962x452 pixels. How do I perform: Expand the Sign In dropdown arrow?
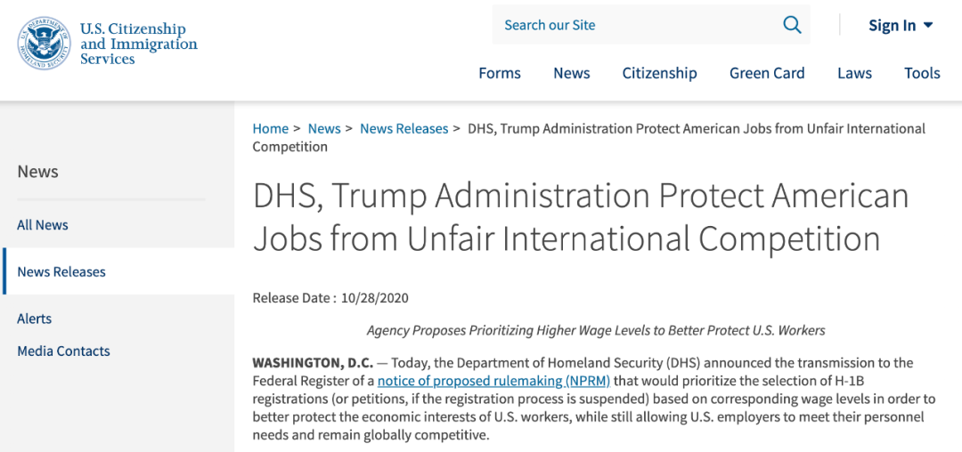[x=927, y=25]
